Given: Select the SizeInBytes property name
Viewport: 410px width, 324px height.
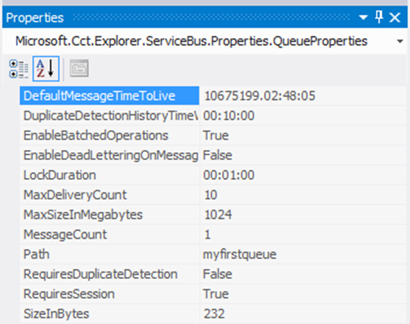Looking at the screenshot, I should [x=57, y=314].
